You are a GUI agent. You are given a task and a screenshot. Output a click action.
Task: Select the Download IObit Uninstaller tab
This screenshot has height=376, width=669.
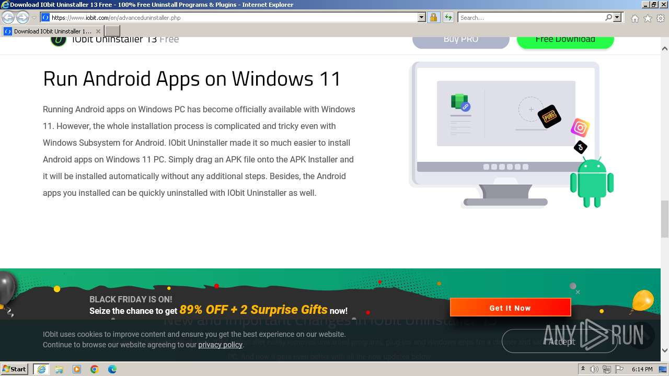[52, 31]
